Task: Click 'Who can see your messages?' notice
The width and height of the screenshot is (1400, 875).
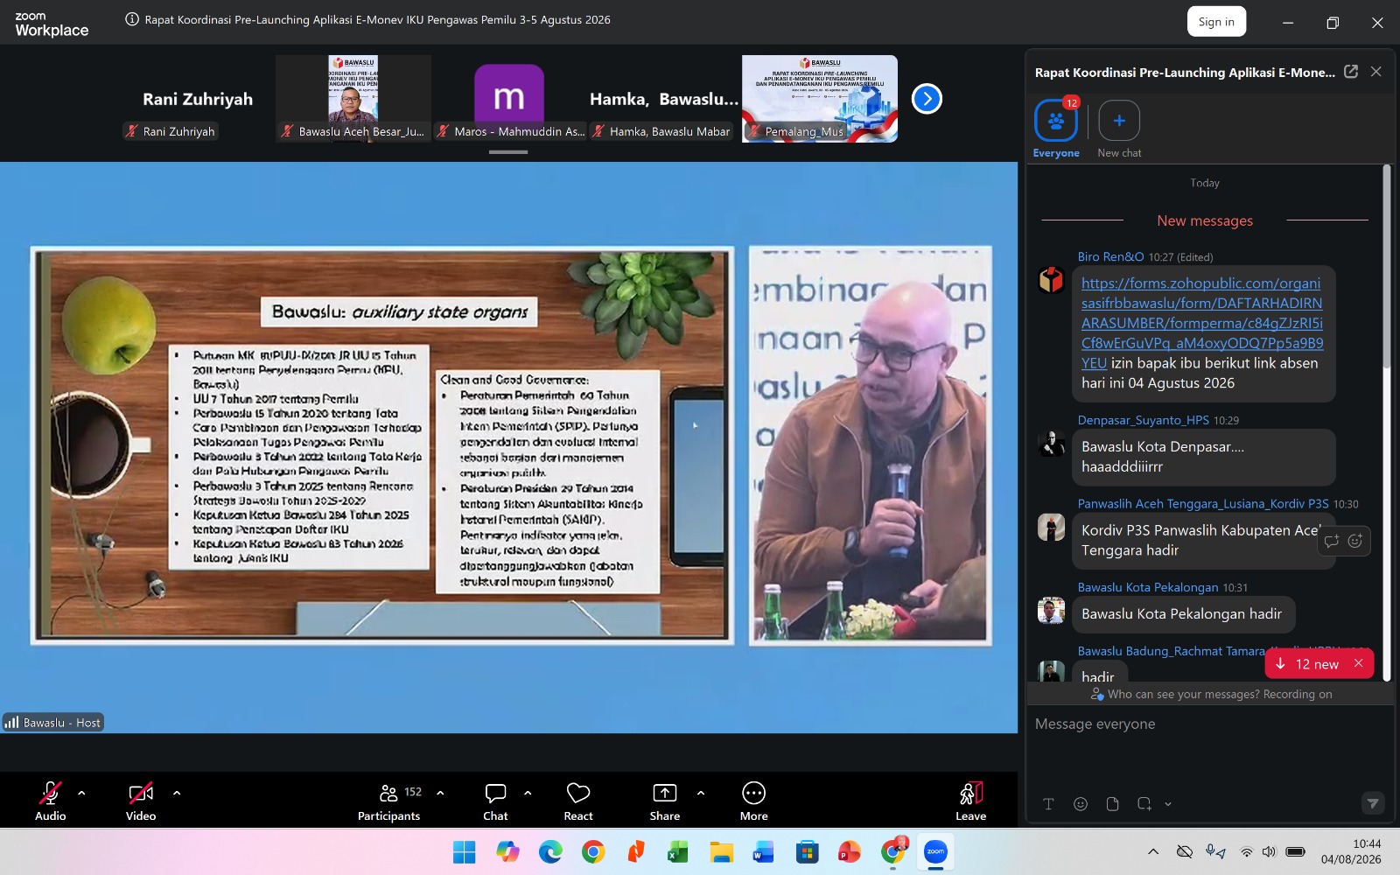Action: tap(1211, 694)
